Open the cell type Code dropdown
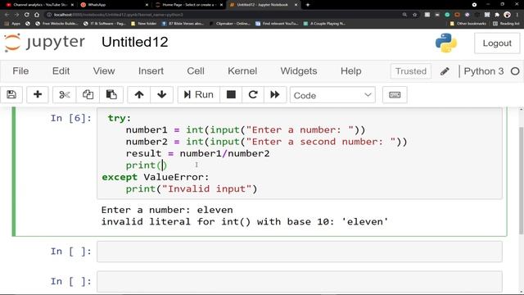 tap(332, 95)
